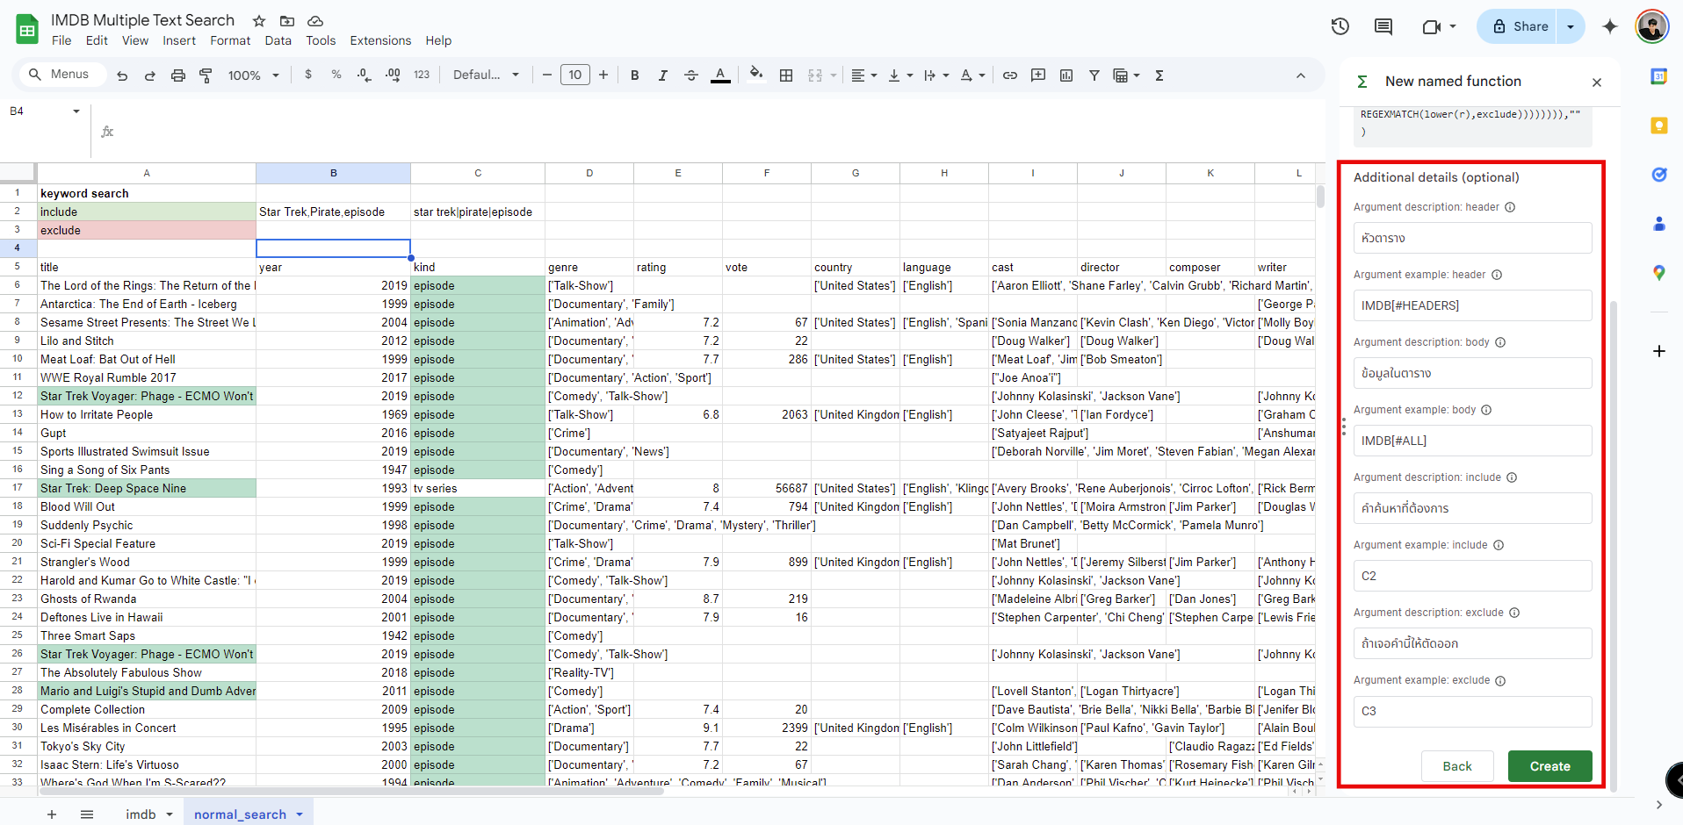Close New named function panel
The image size is (1683, 825).
[x=1597, y=82]
